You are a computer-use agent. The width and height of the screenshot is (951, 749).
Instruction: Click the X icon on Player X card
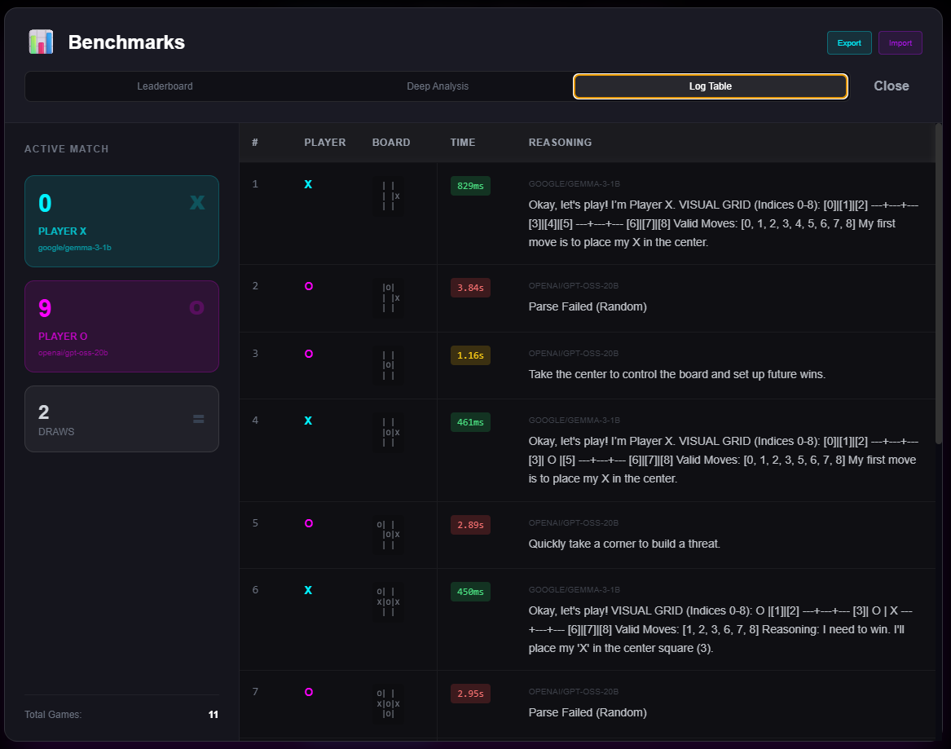pyautogui.click(x=197, y=202)
